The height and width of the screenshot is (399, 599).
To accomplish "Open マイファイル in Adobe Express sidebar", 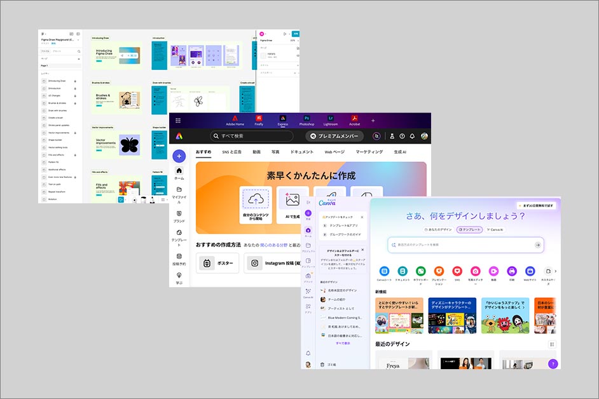I will point(179,193).
